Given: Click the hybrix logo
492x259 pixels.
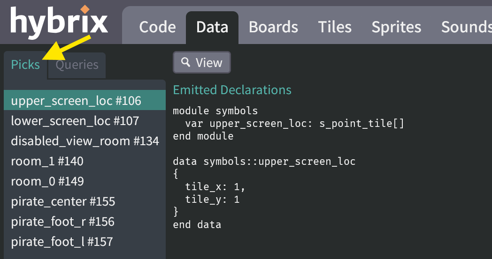Looking at the screenshot, I should pos(59,22).
